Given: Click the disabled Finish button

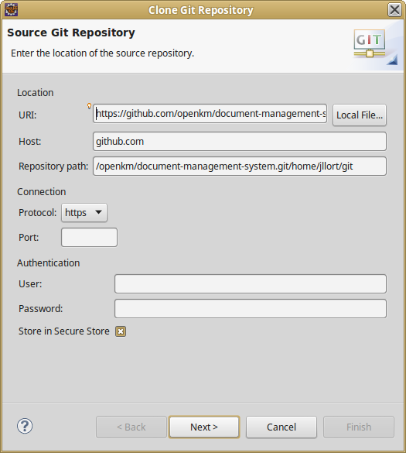Looking at the screenshot, I should [x=359, y=427].
